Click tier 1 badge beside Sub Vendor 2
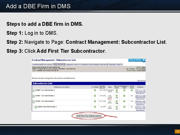Image resolution: width=180 pixels, height=135 pixels. (x=33, y=91)
